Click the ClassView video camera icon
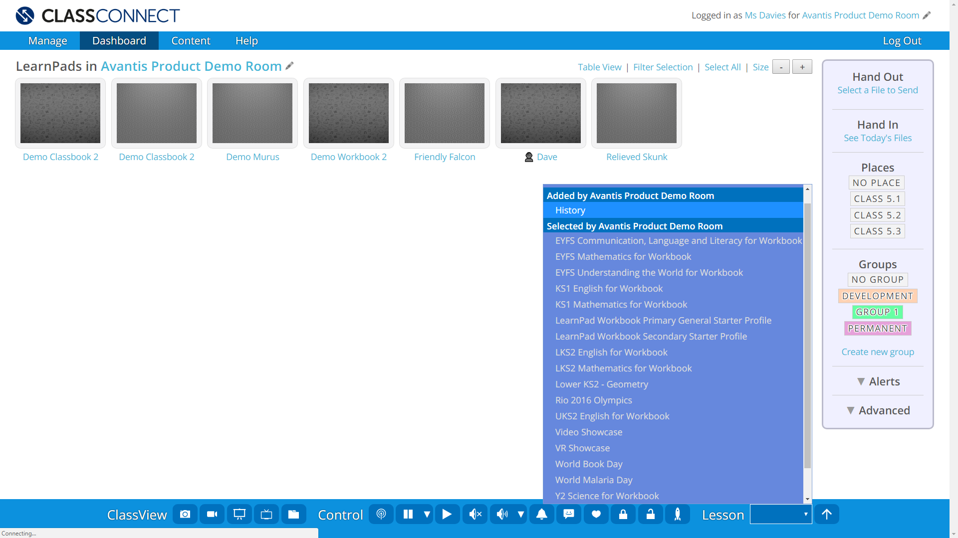Screen dimensions: 958x538 pos(212,514)
